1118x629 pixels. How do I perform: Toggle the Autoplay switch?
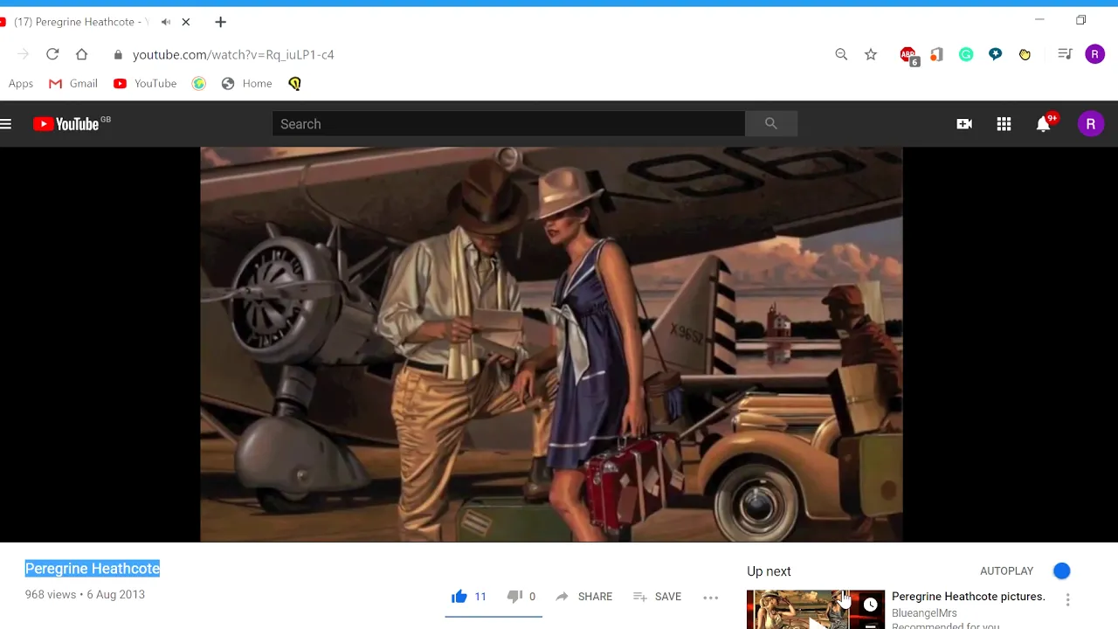(x=1060, y=570)
